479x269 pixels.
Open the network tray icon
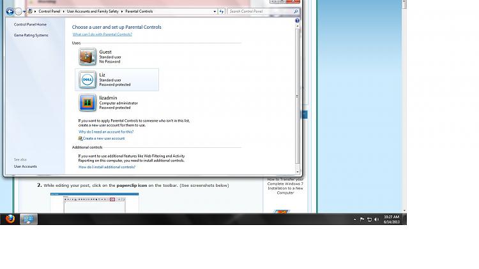point(369,219)
